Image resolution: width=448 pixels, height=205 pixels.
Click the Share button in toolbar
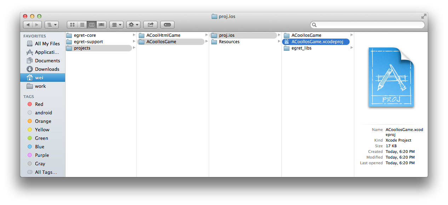[150, 25]
